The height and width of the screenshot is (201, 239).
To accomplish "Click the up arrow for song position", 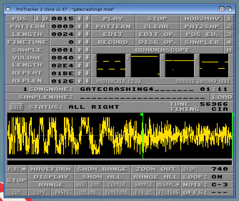I will coord(79,19).
